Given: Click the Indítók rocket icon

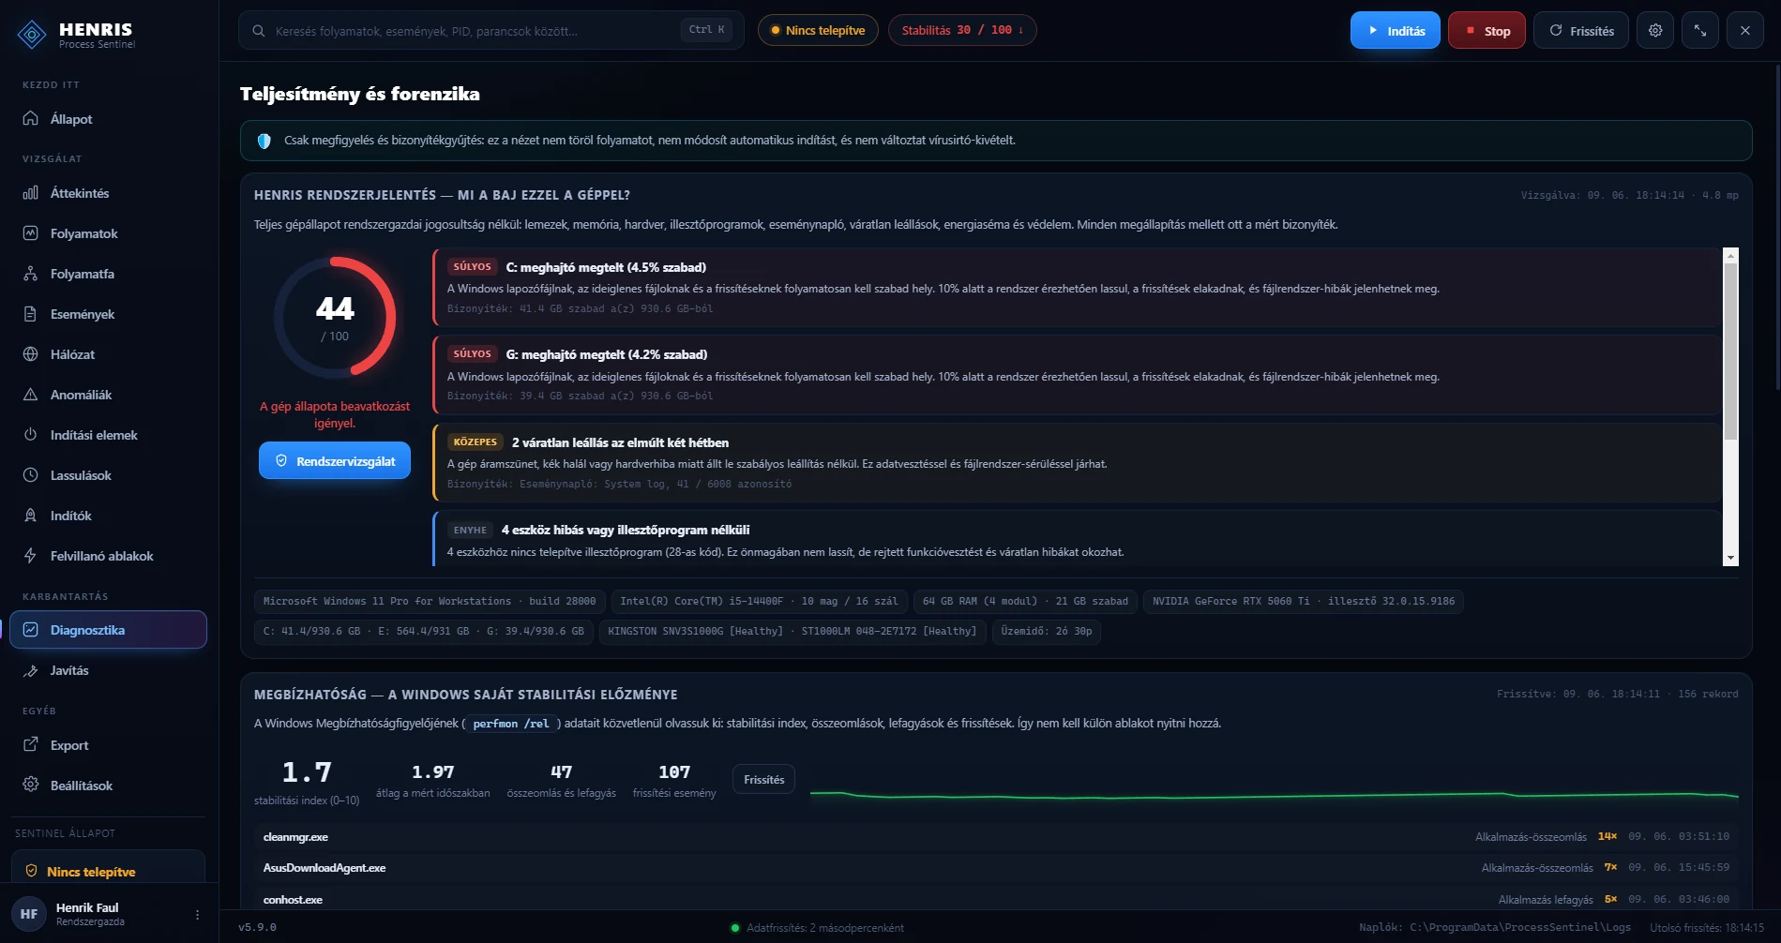Looking at the screenshot, I should (31, 516).
